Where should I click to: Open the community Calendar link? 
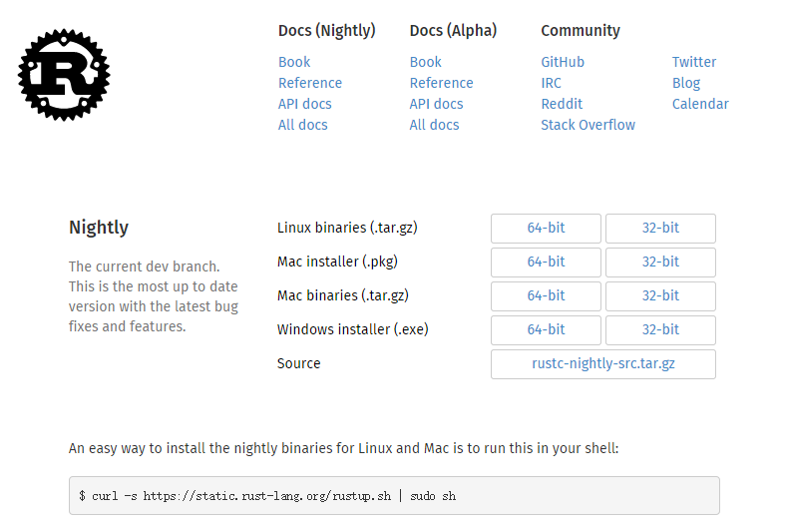(x=700, y=104)
